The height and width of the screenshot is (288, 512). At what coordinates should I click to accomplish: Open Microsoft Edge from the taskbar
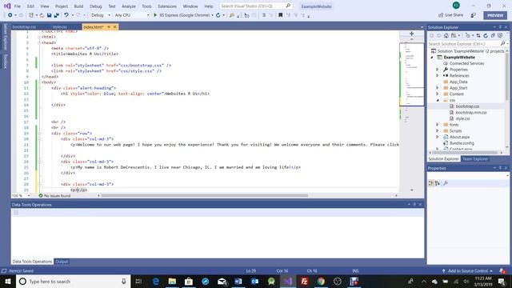click(x=156, y=281)
